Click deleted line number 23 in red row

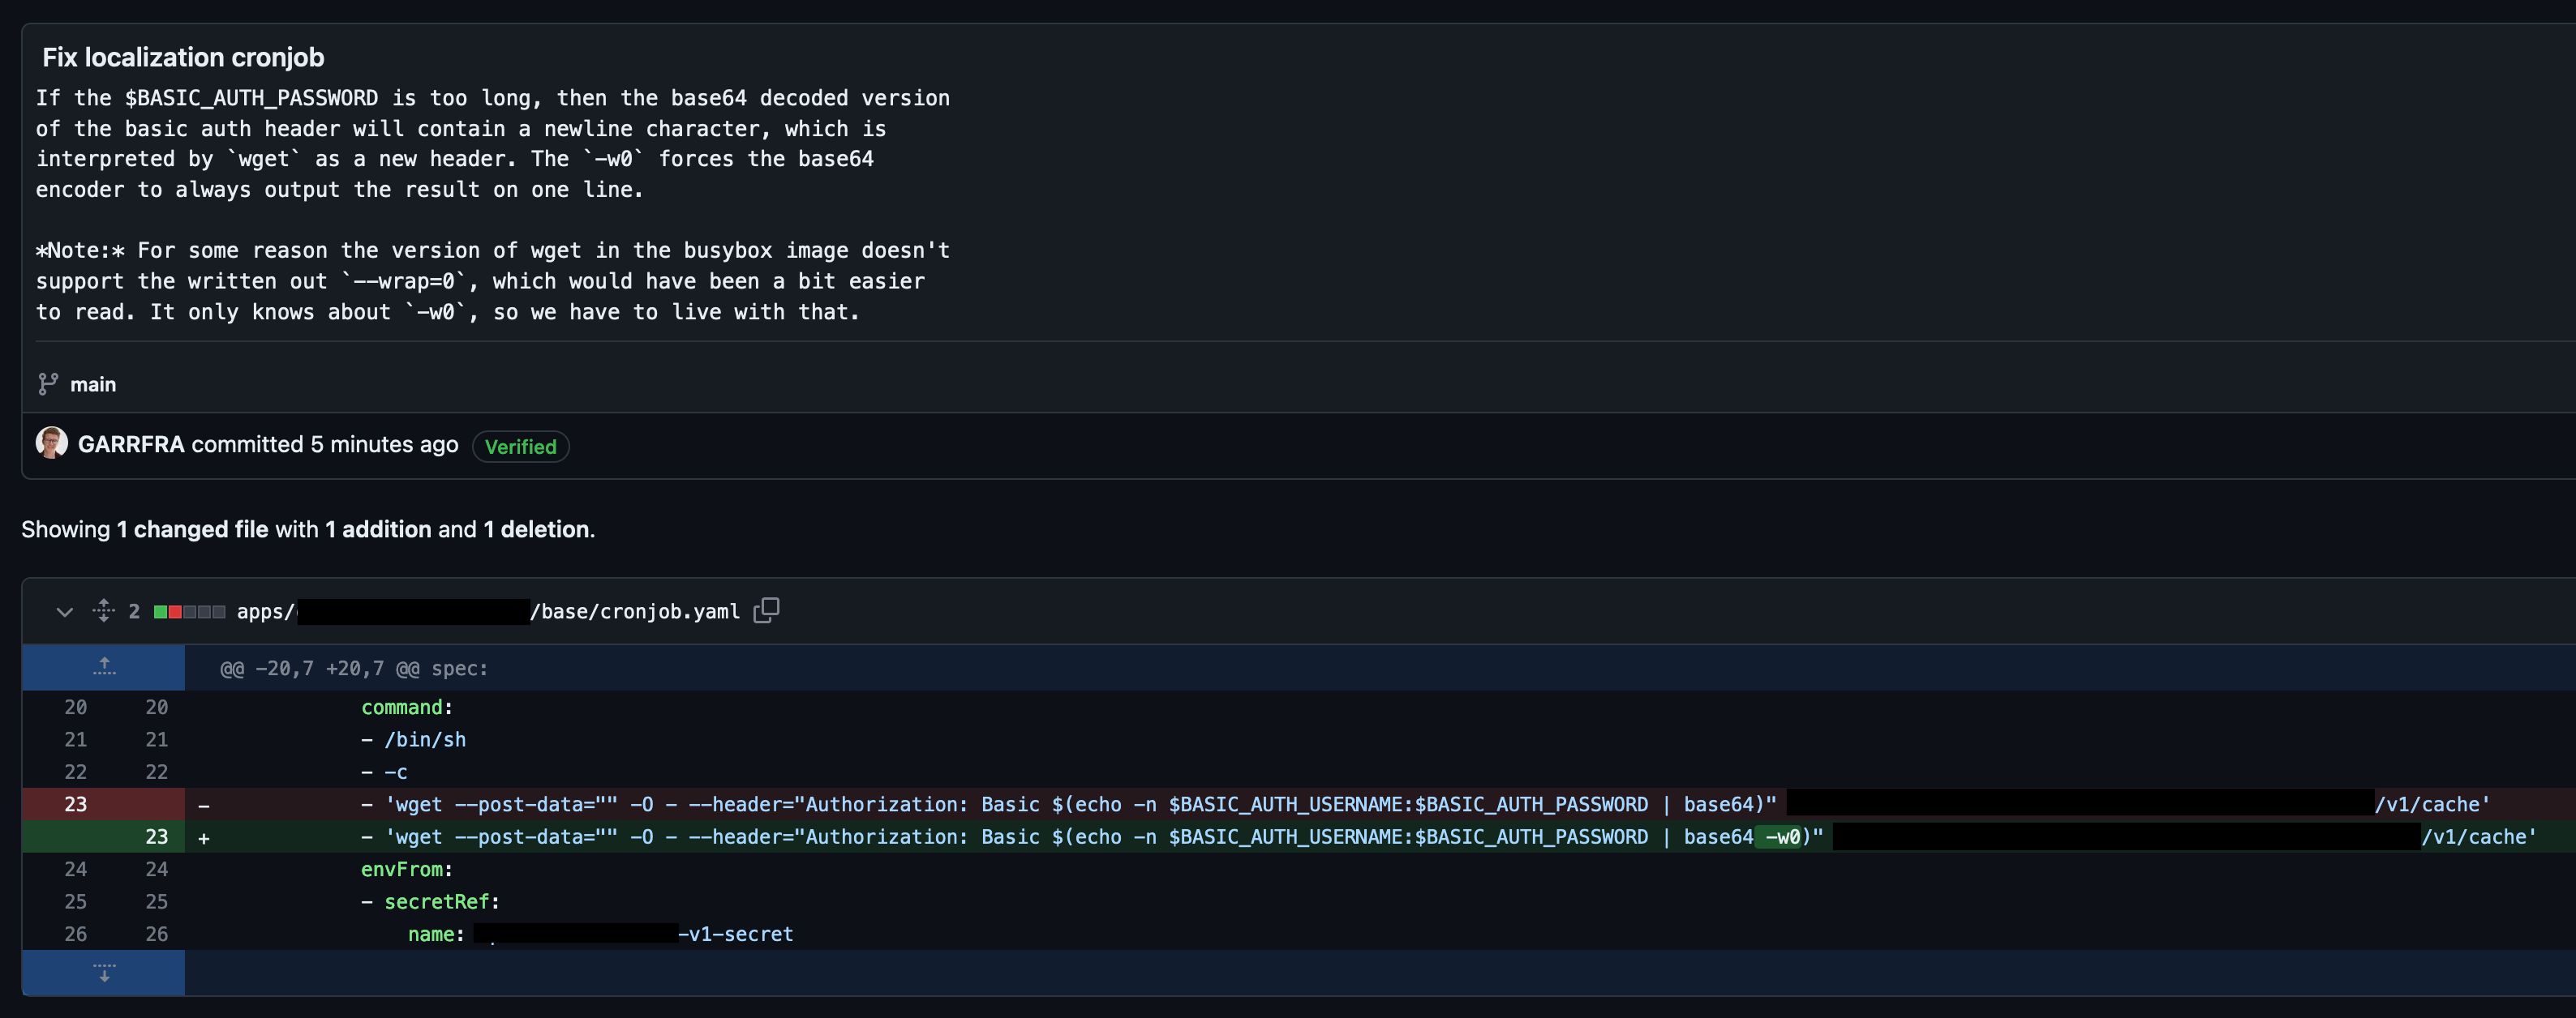(x=76, y=804)
